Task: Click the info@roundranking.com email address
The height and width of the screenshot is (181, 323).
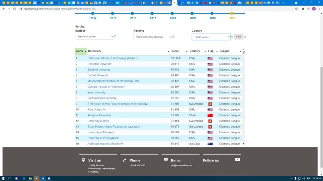Action: [x=181, y=165]
